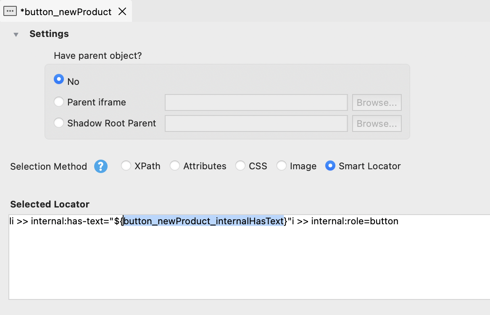The image size is (490, 315).
Task: Select CSS as the selection method
Action: click(240, 166)
